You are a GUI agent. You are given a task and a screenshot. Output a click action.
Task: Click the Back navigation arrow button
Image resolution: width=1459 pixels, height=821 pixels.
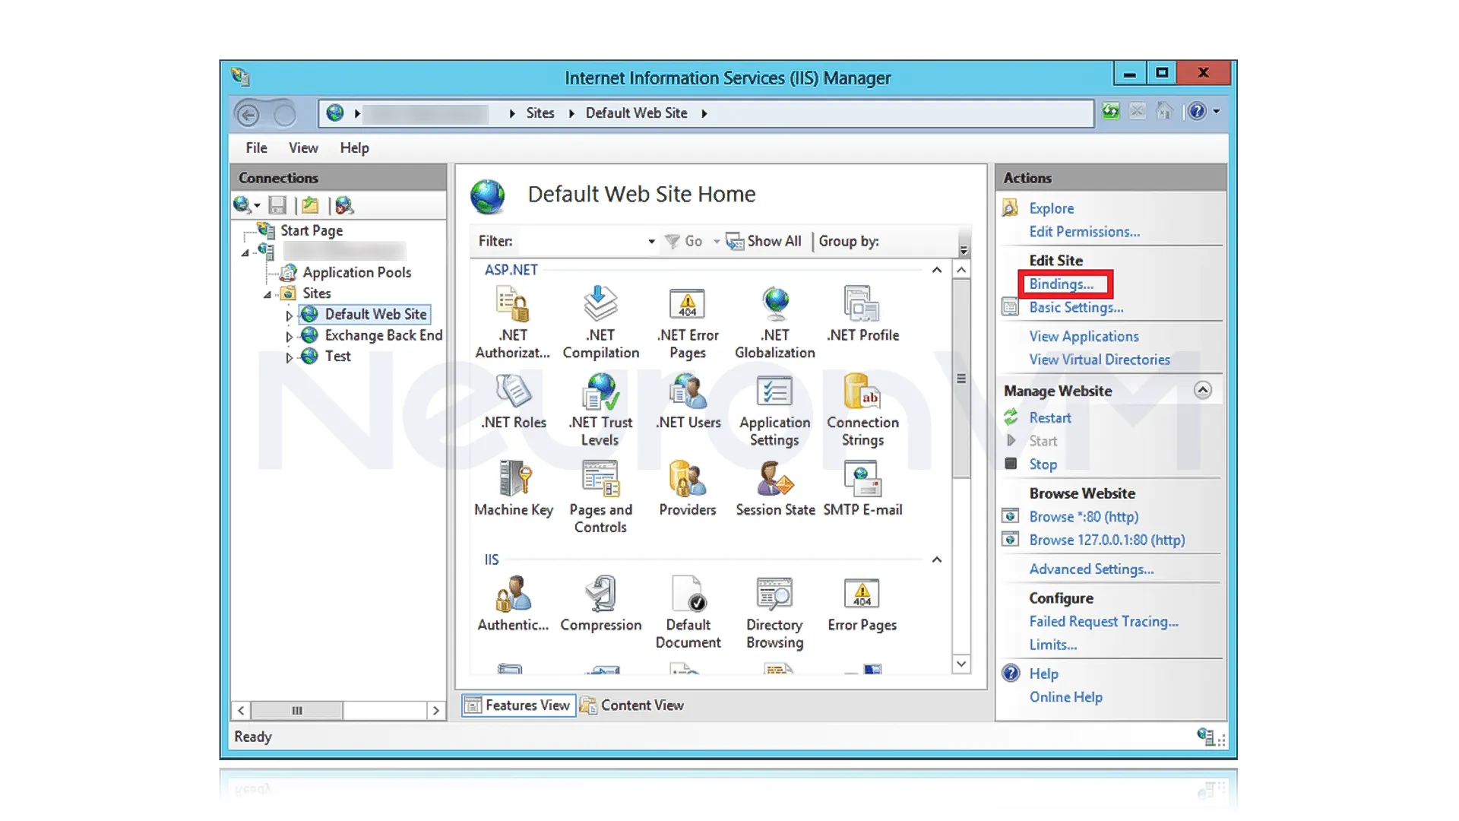tap(248, 115)
